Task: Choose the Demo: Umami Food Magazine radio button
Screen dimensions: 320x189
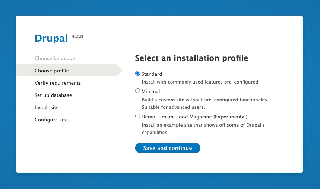Action: coord(137,116)
